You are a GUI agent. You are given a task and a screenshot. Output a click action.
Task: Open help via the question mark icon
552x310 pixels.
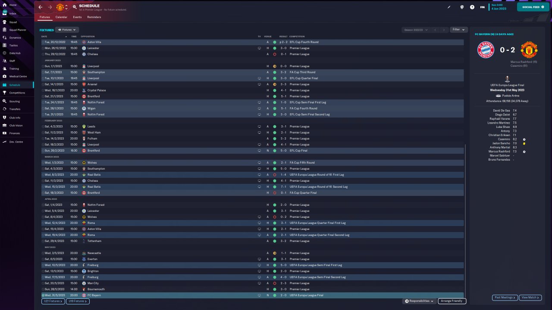pos(472,7)
